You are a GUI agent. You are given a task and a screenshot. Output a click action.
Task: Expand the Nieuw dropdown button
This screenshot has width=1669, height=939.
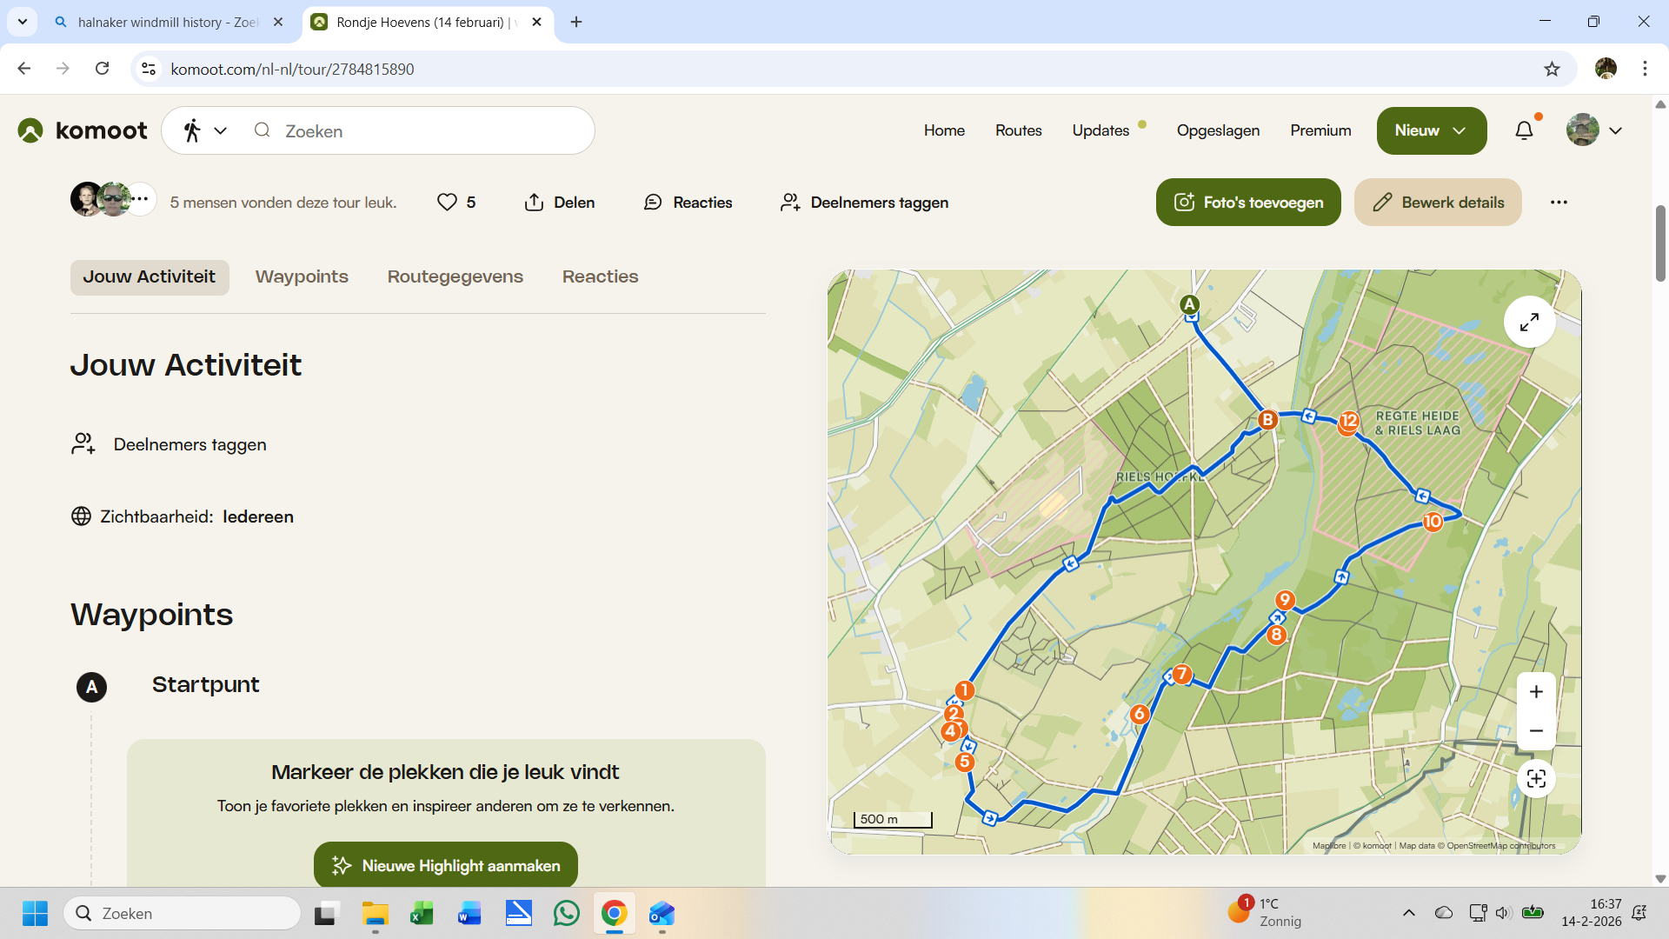[x=1431, y=130]
